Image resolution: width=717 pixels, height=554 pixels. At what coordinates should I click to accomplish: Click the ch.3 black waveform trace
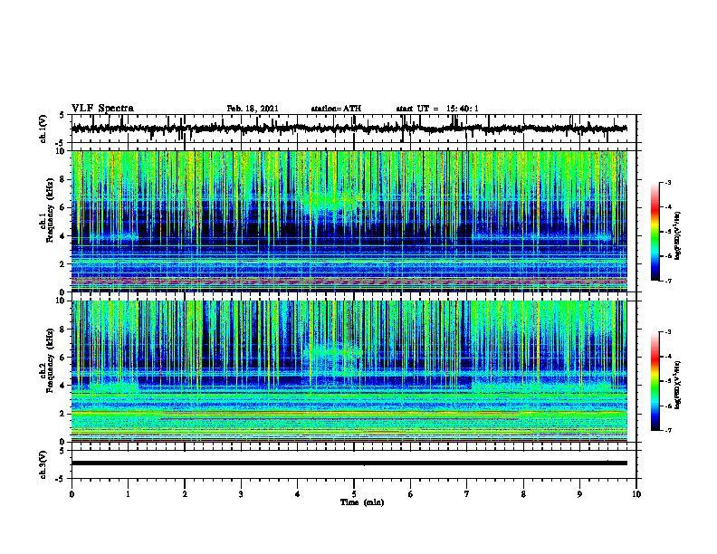point(349,463)
